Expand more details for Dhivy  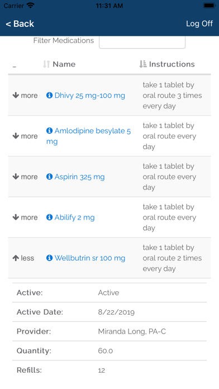(25, 95)
